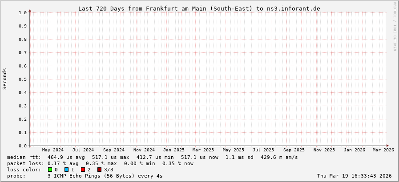Viewport: 399px width, 182px height.
Task: Click the RRDTOOL / TOBI OETIKER watermark
Action: click(395, 27)
